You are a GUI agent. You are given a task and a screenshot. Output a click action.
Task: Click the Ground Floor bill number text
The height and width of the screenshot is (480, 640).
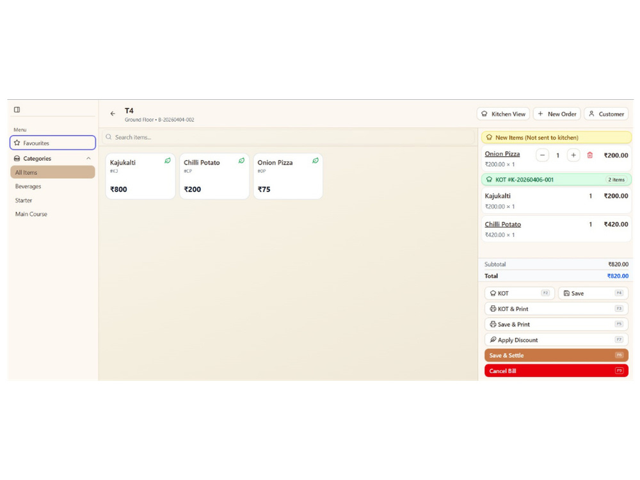pyautogui.click(x=159, y=120)
